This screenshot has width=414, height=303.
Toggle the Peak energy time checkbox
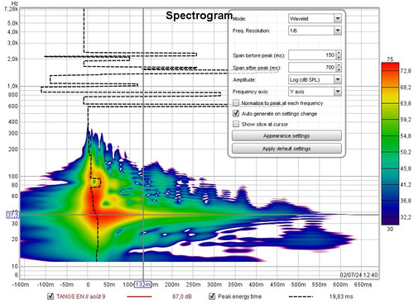pyautogui.click(x=212, y=296)
